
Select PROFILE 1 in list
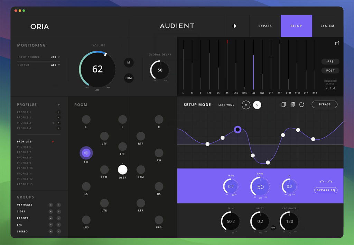tap(24, 112)
